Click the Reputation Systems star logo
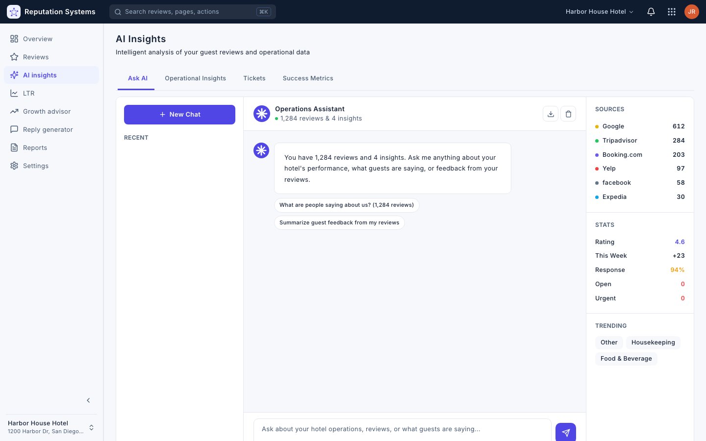The height and width of the screenshot is (441, 706). [x=14, y=12]
